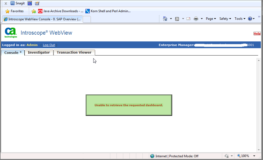Click the Print icon
The image size is (263, 160).
[x=196, y=19]
